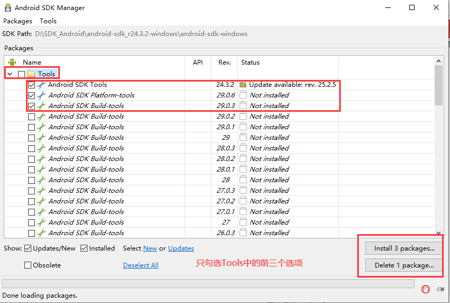Image resolution: width=450 pixels, height=303 pixels.
Task: Click the Deselect All link
Action: click(x=140, y=265)
